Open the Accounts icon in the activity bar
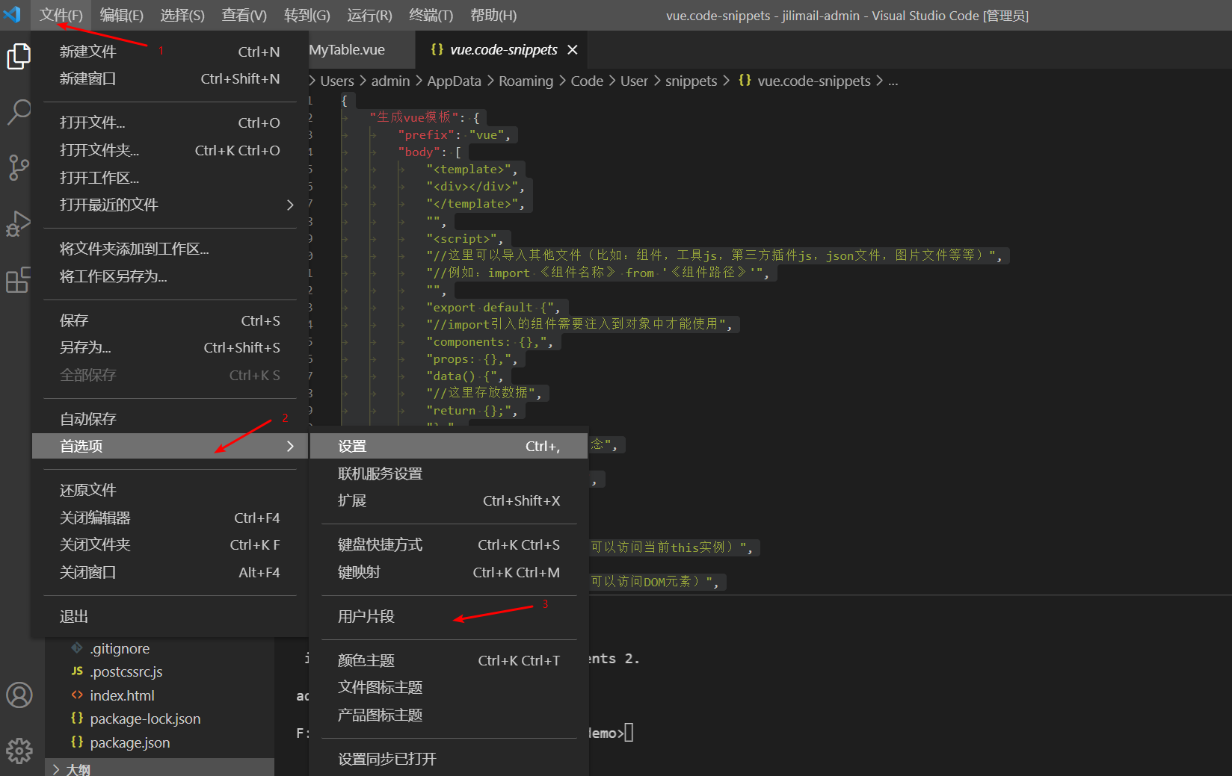Image resolution: width=1232 pixels, height=776 pixels. tap(19, 695)
